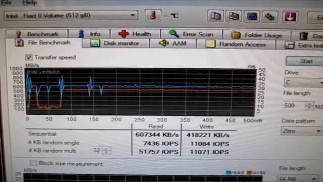Image resolution: width=323 pixels, height=182 pixels.
Task: Click the 4 KB random single label
Action: pyautogui.click(x=54, y=143)
